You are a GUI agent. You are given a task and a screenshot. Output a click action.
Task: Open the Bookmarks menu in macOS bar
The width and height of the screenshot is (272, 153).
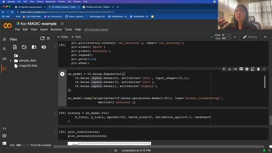[51, 2]
